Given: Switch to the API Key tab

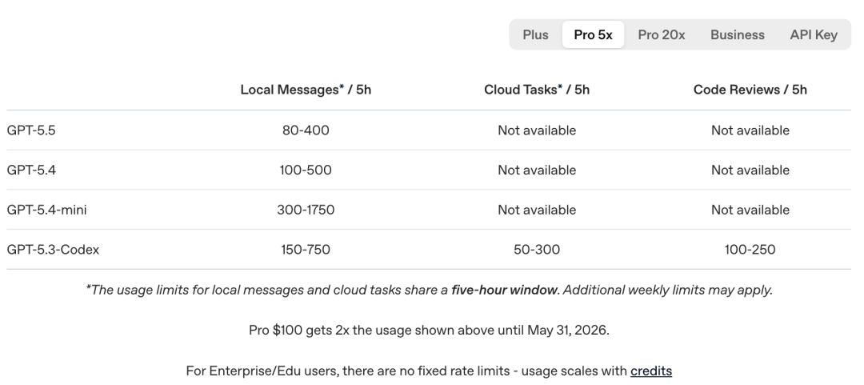Looking at the screenshot, I should pyautogui.click(x=814, y=34).
